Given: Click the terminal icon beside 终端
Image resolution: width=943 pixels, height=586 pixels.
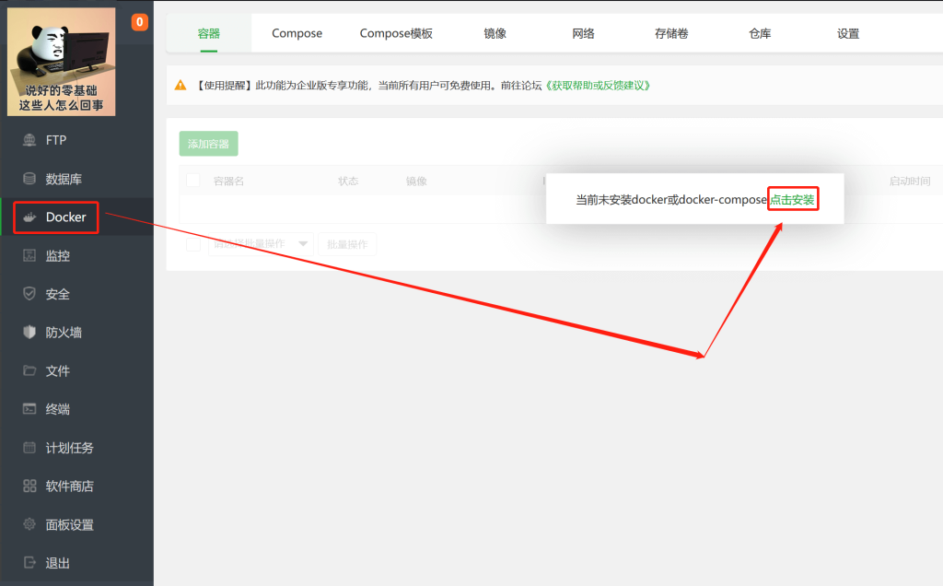Looking at the screenshot, I should (x=29, y=409).
